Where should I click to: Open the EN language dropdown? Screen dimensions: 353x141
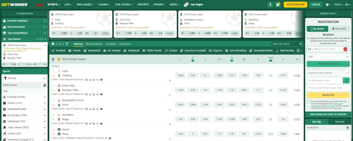(348, 5)
